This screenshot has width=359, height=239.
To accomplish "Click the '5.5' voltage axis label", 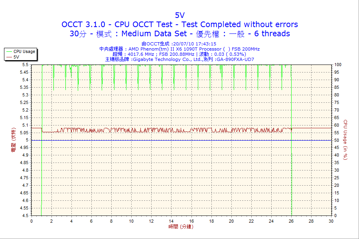I will coord(26,65).
